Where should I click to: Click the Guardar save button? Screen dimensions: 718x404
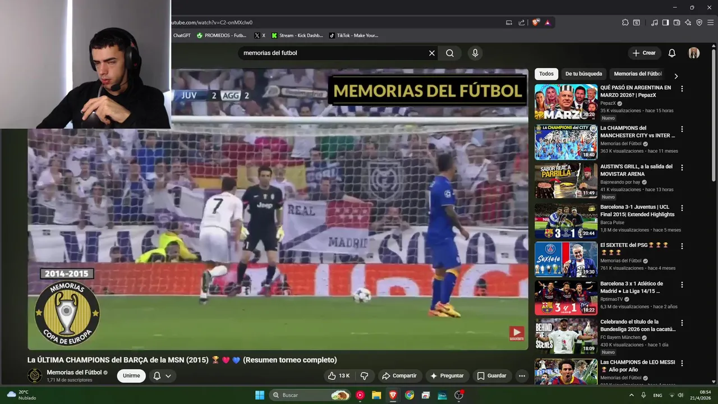(x=492, y=376)
